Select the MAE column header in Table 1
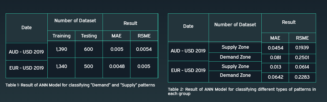Image resolution: width=327 pixels, height=102 pixels. 116,36
